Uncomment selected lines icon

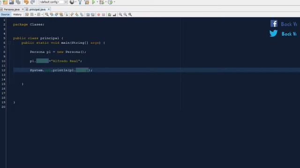(x=114, y=14)
